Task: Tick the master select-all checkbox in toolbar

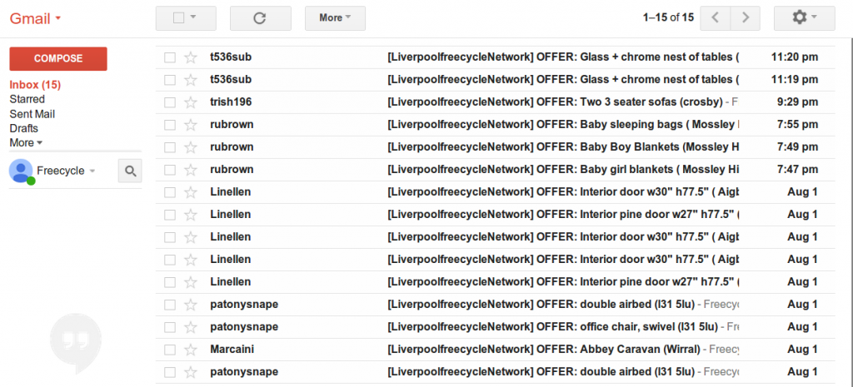Action: 178,18
